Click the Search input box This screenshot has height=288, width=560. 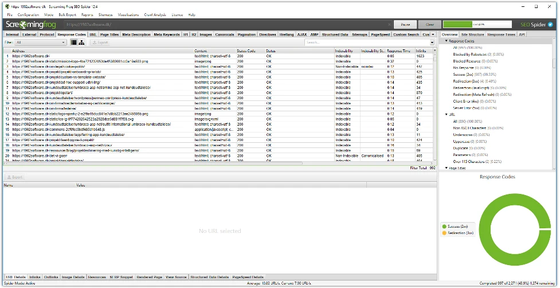[367, 42]
